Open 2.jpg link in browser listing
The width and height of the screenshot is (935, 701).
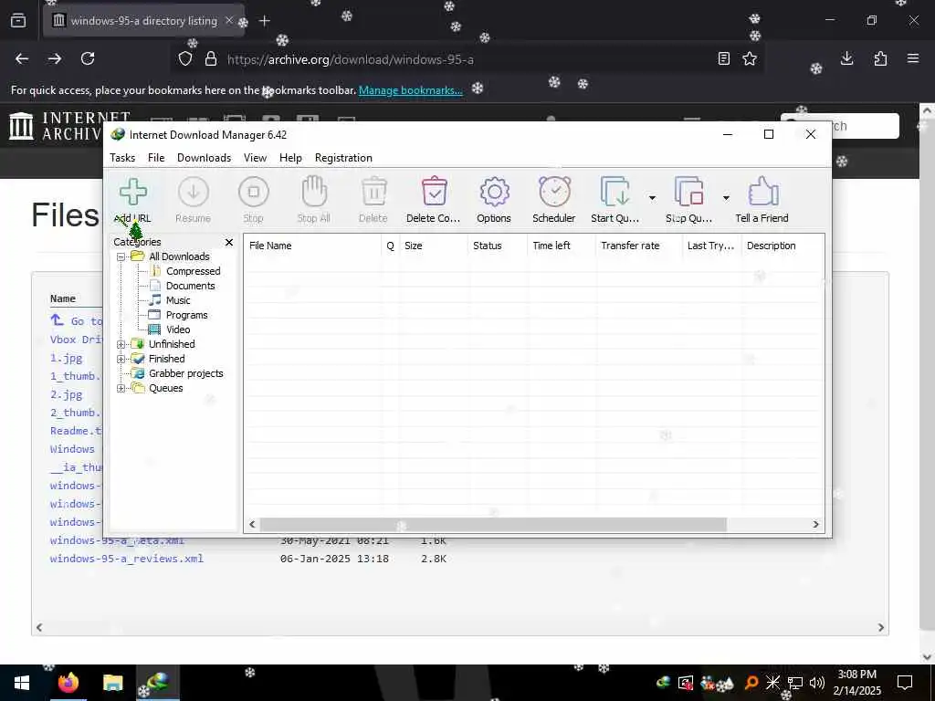tap(66, 394)
